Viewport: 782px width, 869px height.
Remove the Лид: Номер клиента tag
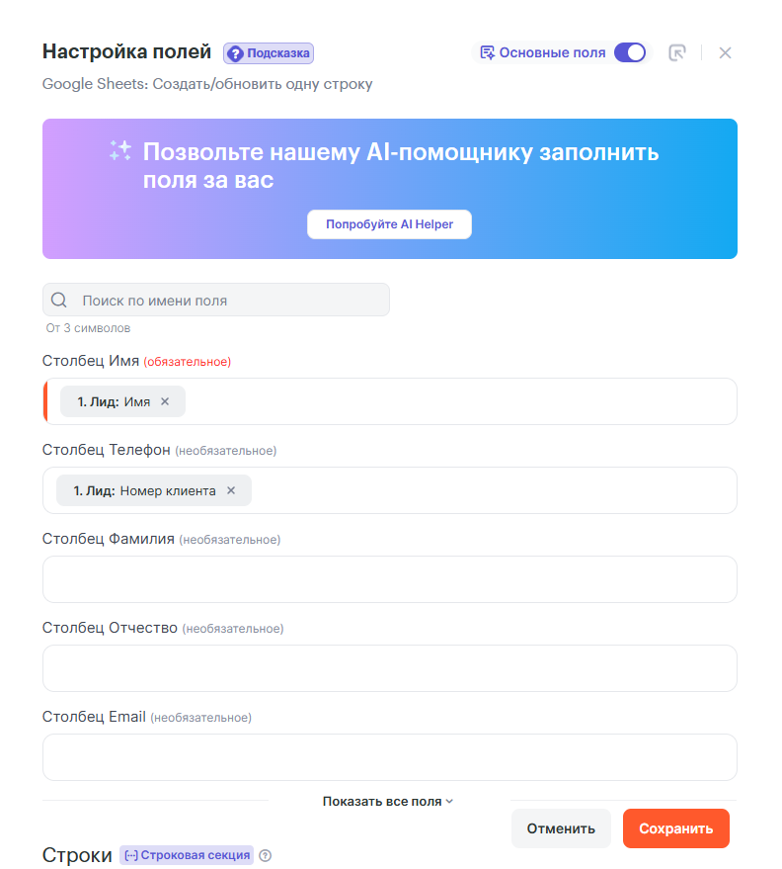coord(231,490)
